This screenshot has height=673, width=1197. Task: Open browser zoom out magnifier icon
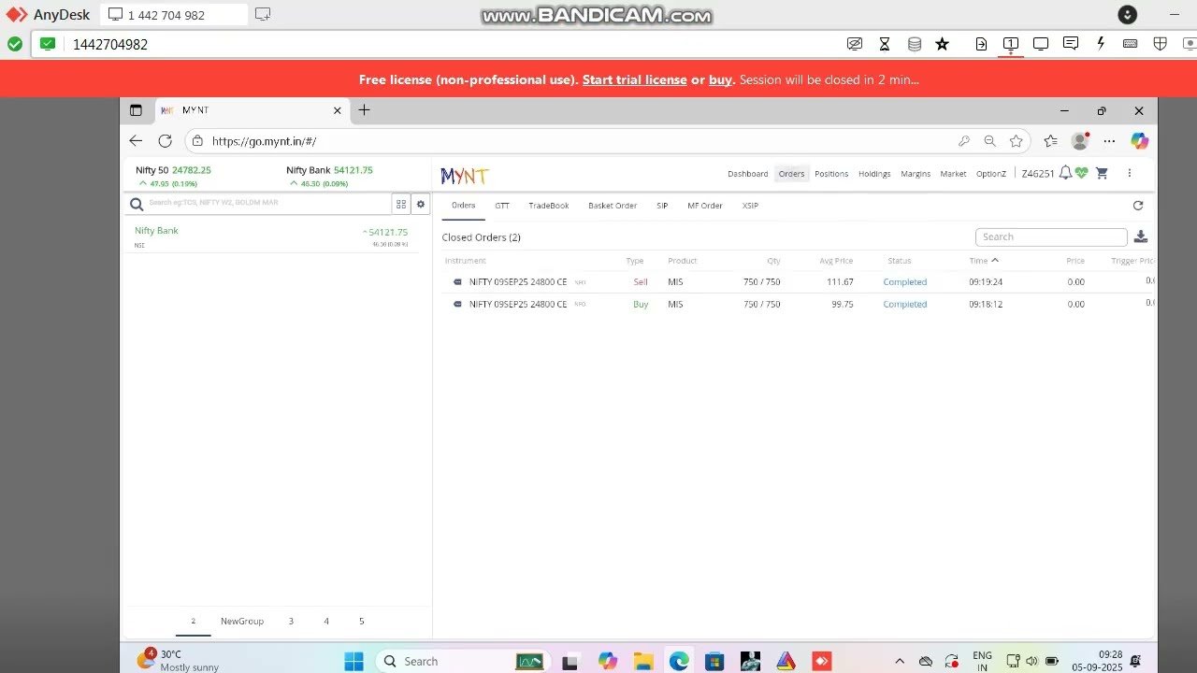pos(990,141)
